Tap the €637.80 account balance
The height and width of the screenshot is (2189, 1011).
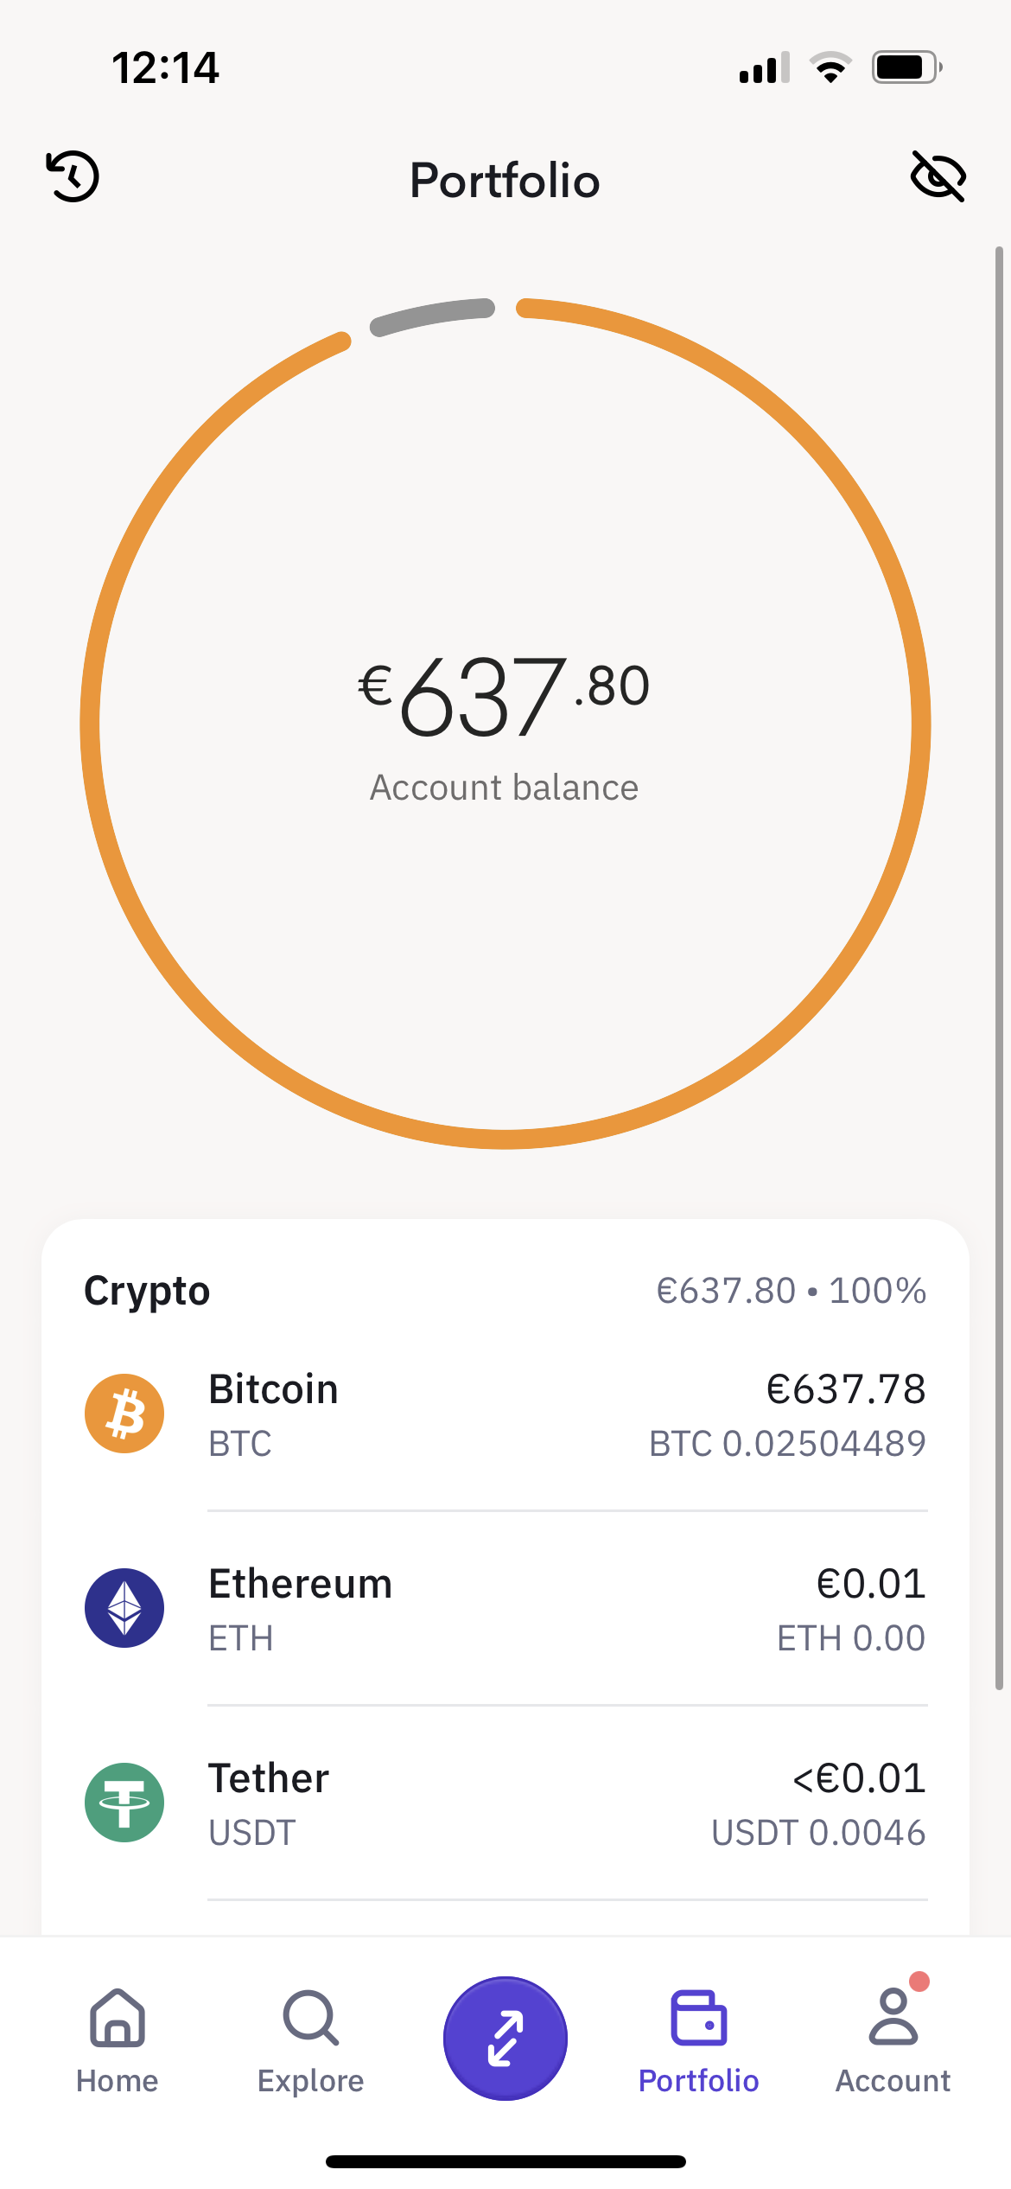tap(505, 696)
